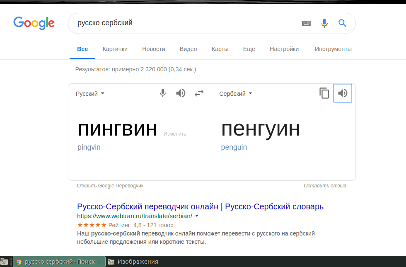This screenshot has height=267, width=406.
Task: Start voice search with the microphone icon
Action: click(324, 23)
